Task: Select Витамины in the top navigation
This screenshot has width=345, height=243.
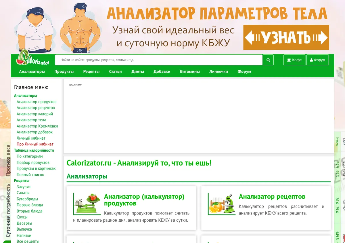Action: 190,71
